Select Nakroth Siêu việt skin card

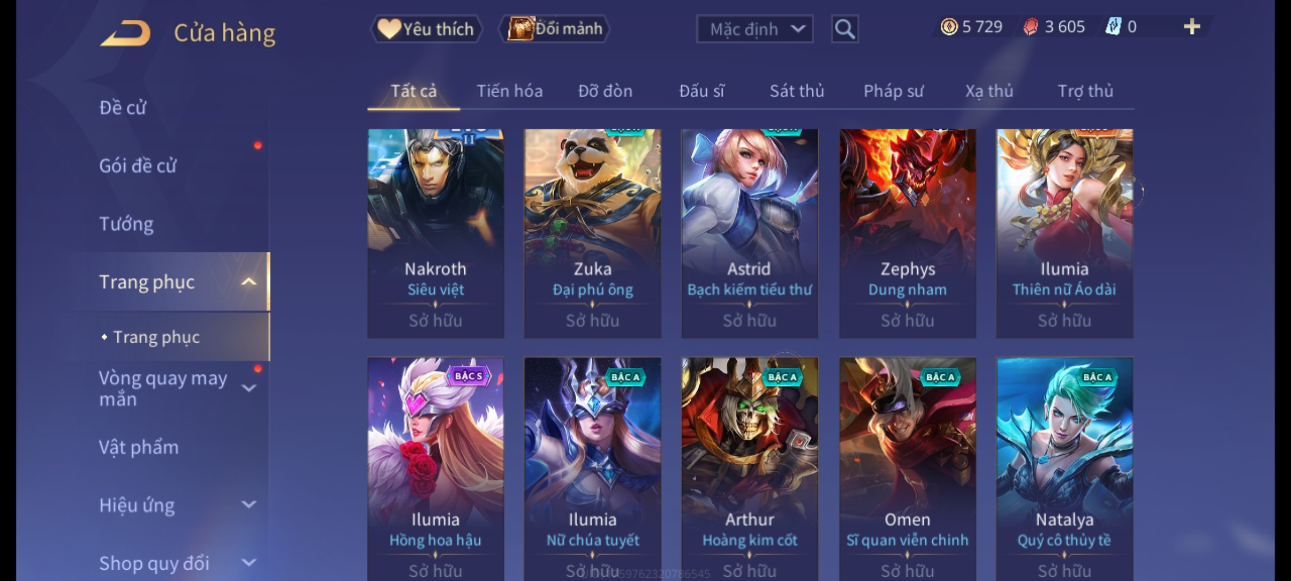(436, 233)
